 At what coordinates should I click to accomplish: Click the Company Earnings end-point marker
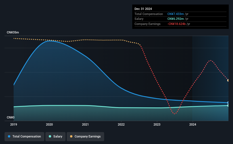click(x=228, y=80)
